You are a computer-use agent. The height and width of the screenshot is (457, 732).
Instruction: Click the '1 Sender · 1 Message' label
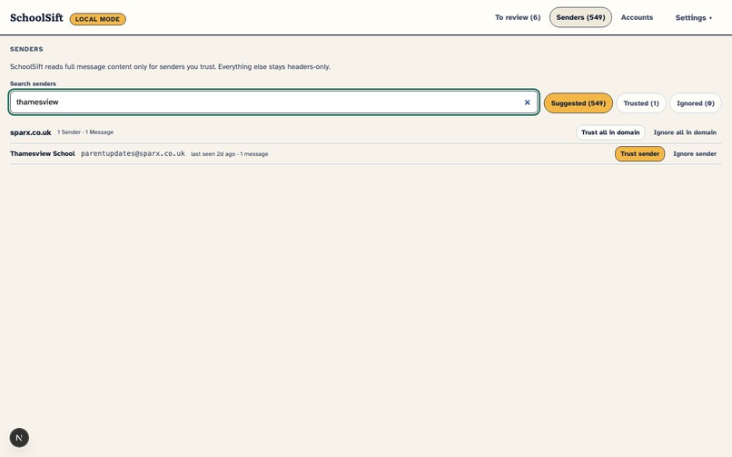click(85, 132)
